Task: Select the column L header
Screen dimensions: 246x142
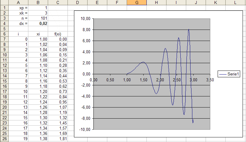Action: (236, 2)
